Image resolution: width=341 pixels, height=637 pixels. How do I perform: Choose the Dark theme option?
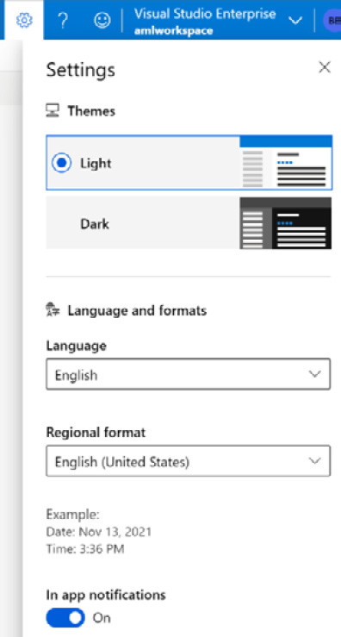tap(189, 223)
